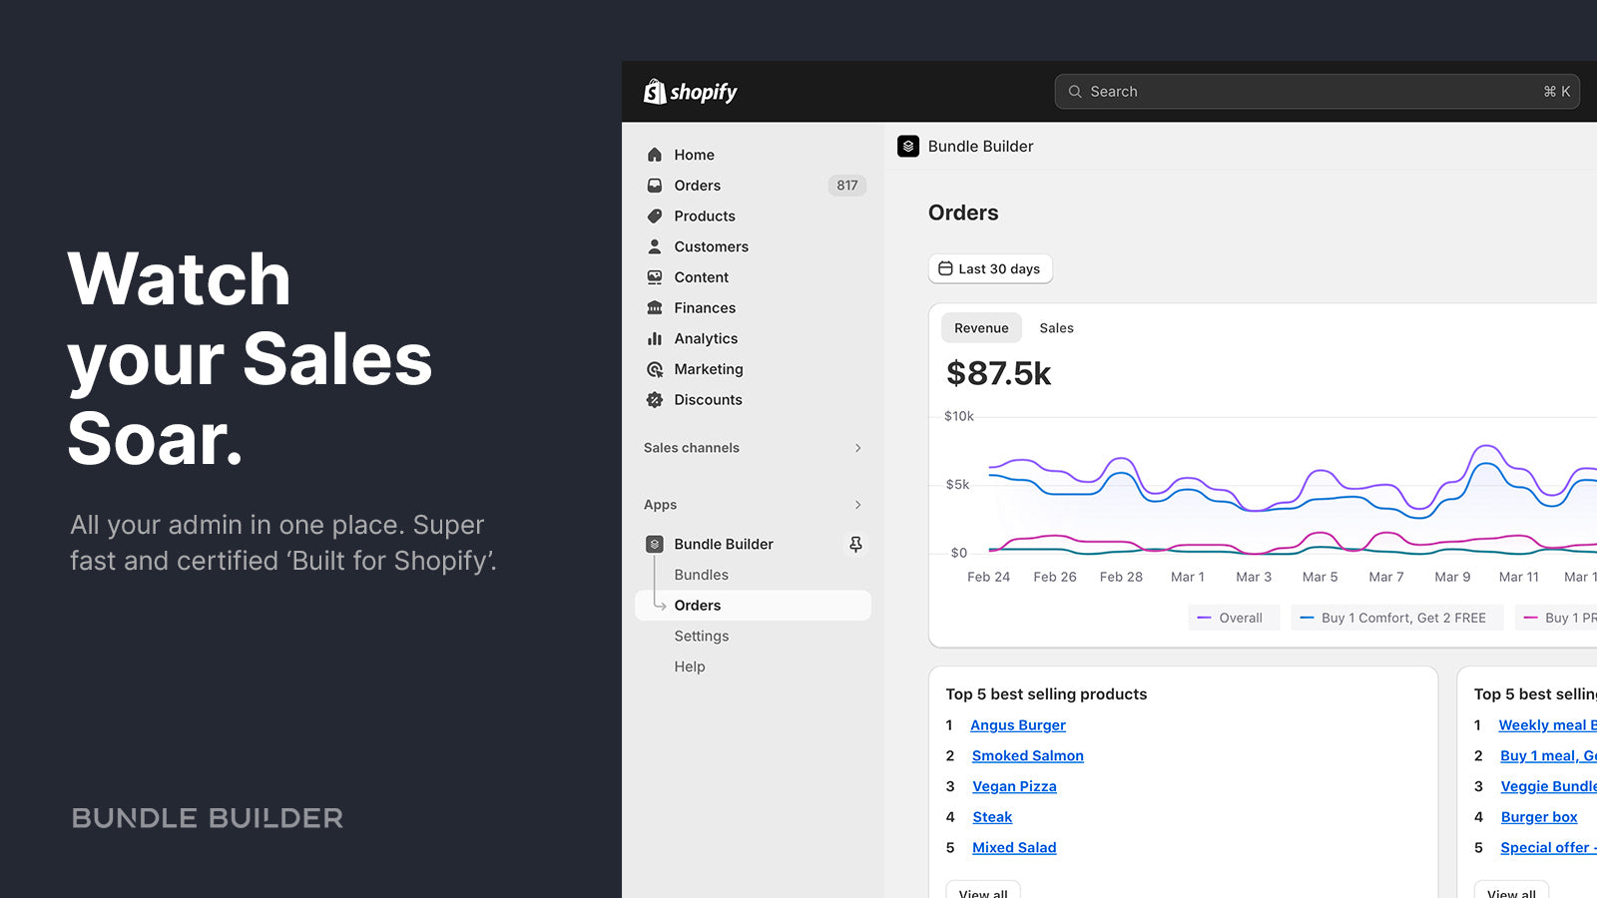Expand the Sales channels section

pyautogui.click(x=857, y=448)
